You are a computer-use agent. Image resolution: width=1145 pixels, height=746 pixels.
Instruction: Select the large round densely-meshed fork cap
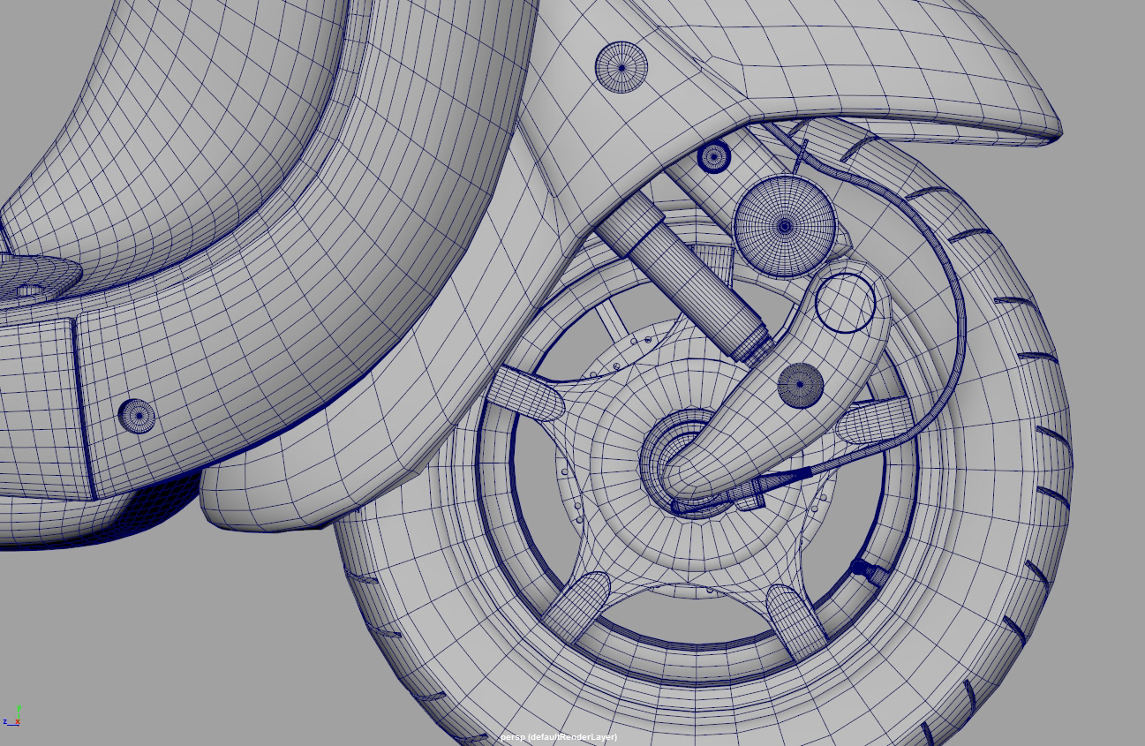[785, 226]
